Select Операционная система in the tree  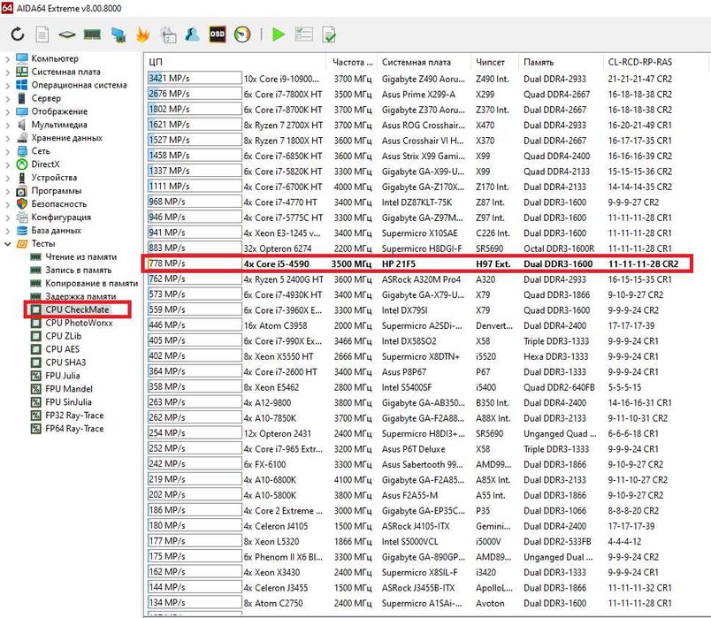click(79, 85)
